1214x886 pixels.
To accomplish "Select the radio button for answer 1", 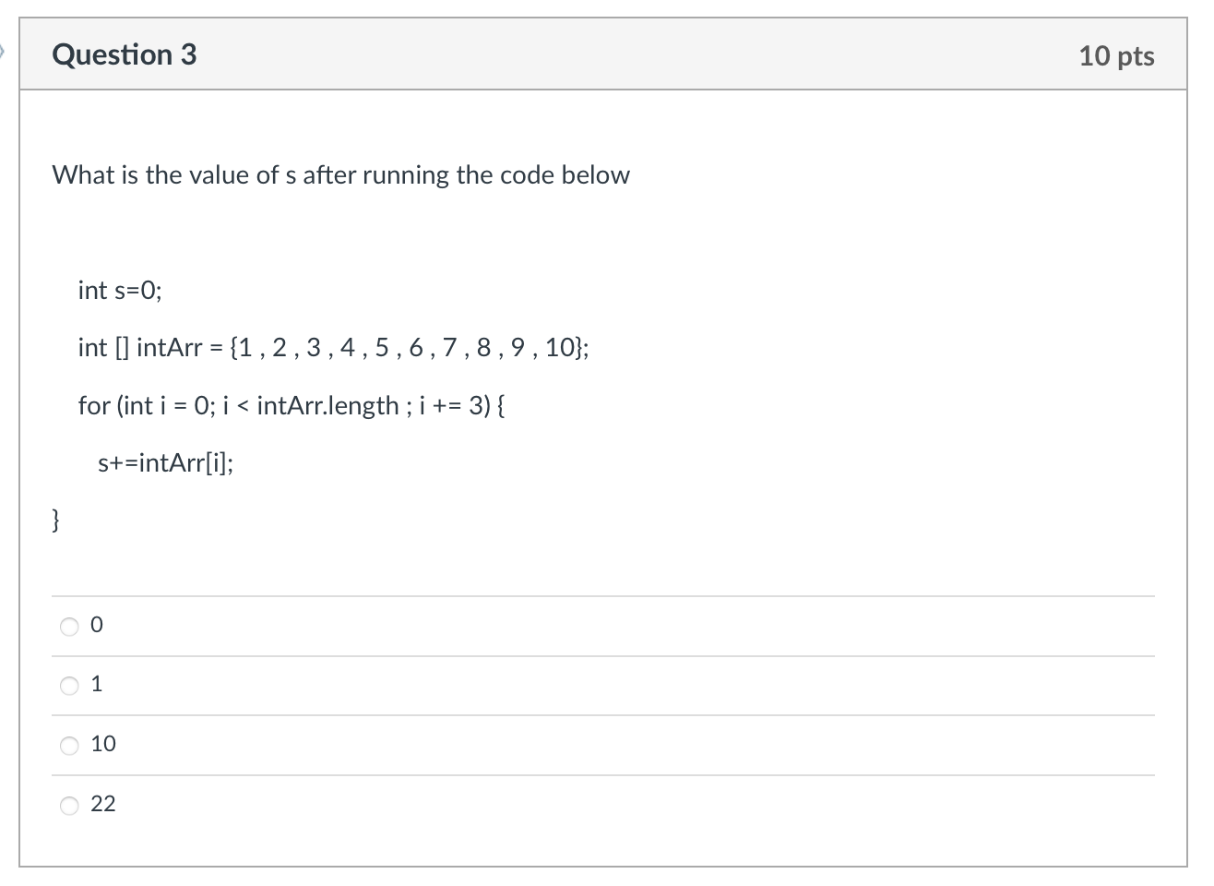I will pos(69,685).
